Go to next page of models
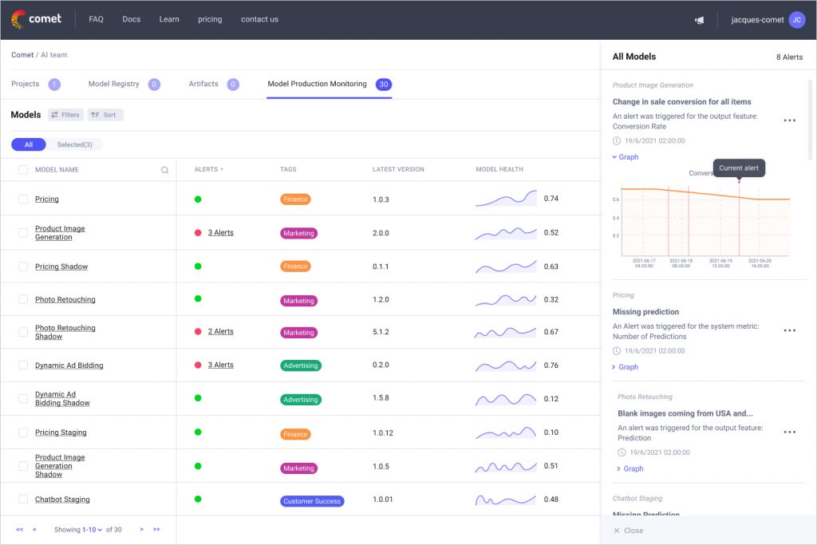The height and width of the screenshot is (545, 817). (142, 530)
